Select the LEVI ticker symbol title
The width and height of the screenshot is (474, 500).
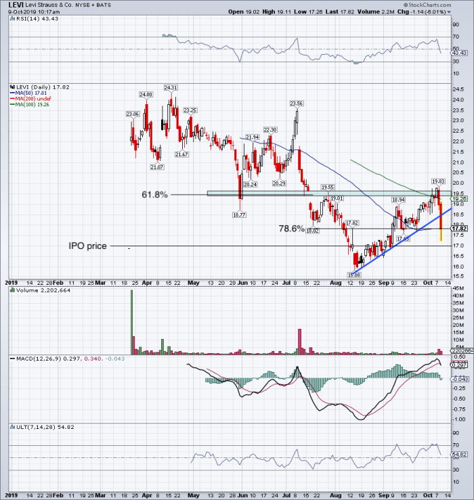pyautogui.click(x=16, y=5)
